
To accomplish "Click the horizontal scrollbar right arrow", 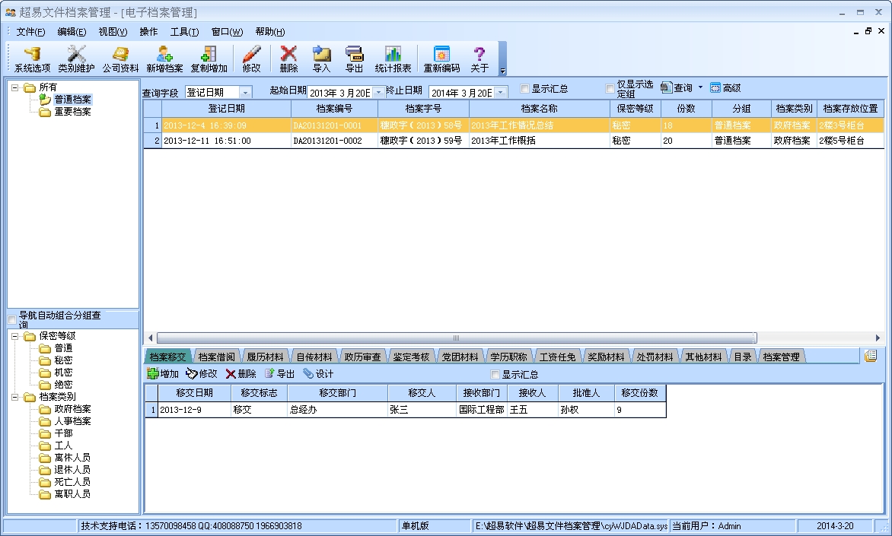I will [878, 338].
